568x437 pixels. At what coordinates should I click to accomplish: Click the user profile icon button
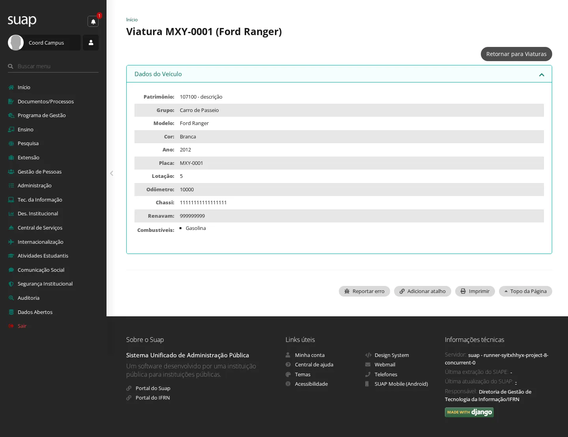(x=91, y=43)
